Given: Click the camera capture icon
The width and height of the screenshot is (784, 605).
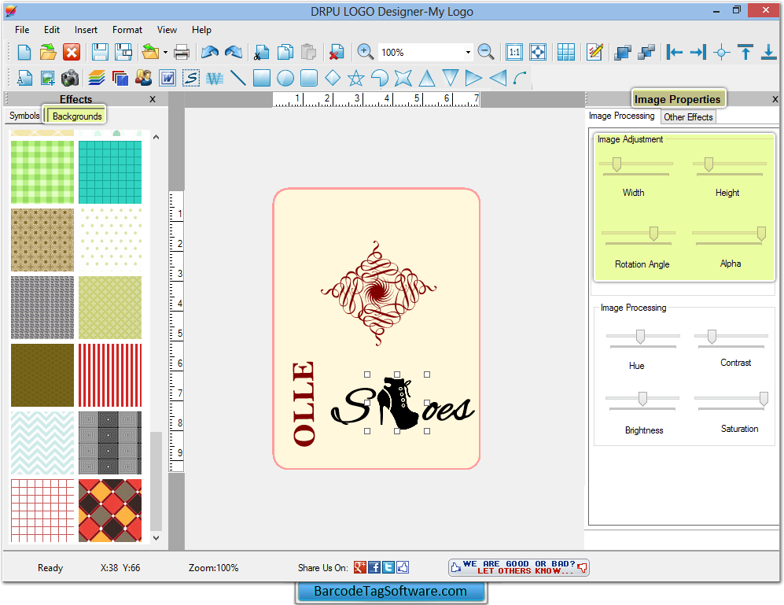Looking at the screenshot, I should (x=70, y=78).
